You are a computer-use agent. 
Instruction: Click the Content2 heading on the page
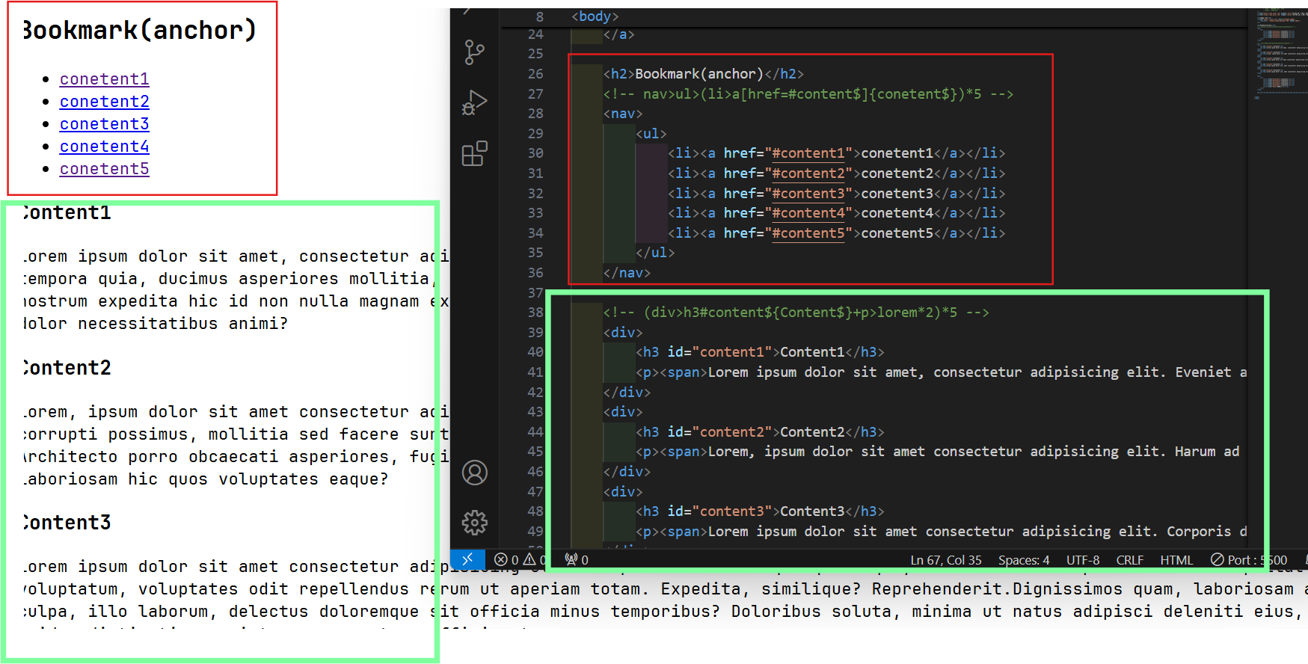tap(67, 368)
